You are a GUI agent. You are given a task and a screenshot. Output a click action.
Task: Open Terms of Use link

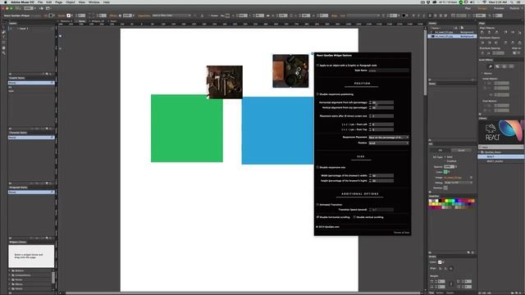tap(401, 233)
